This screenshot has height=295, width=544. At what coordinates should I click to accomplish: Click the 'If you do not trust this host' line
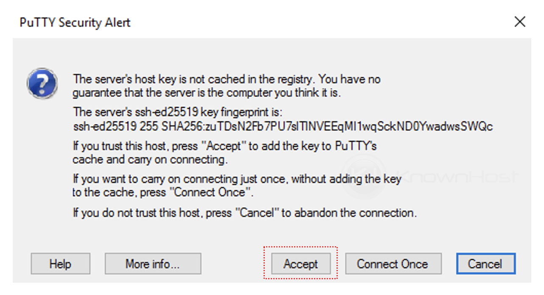pos(245,212)
